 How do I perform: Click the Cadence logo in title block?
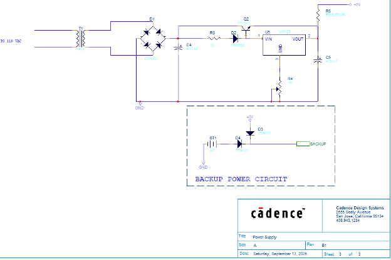278,213
